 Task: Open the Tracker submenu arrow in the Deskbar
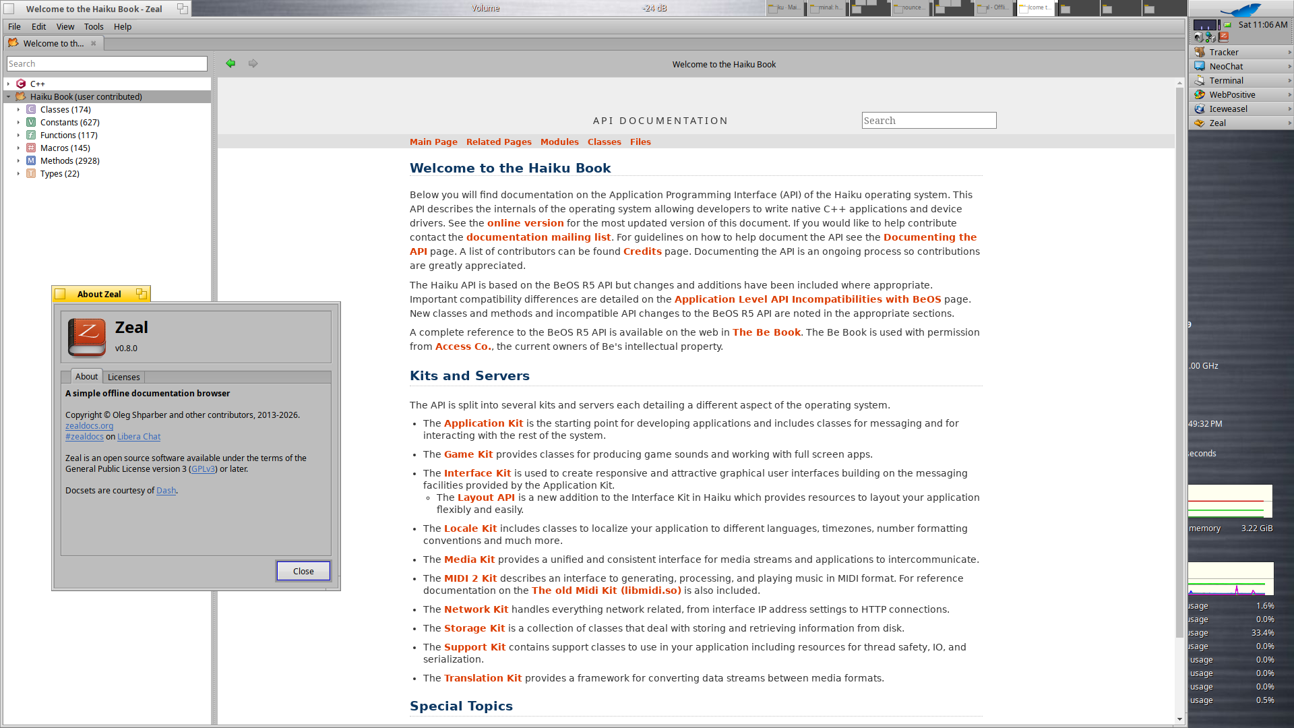(x=1289, y=52)
